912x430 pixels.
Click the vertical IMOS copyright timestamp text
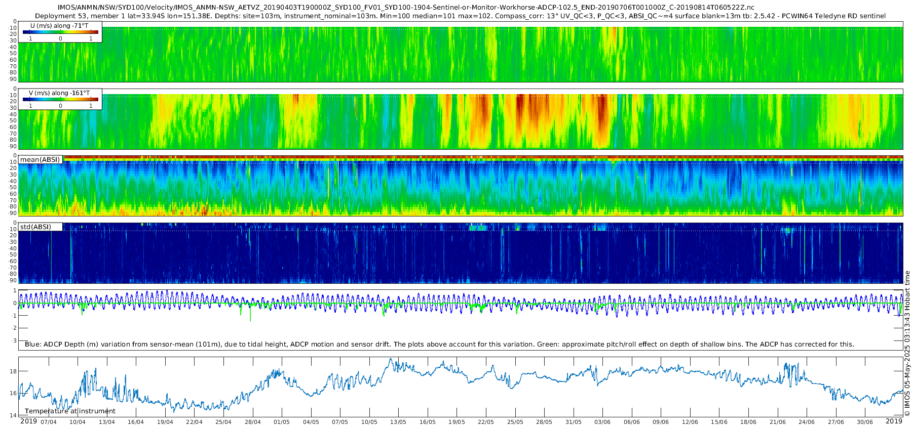click(907, 344)
